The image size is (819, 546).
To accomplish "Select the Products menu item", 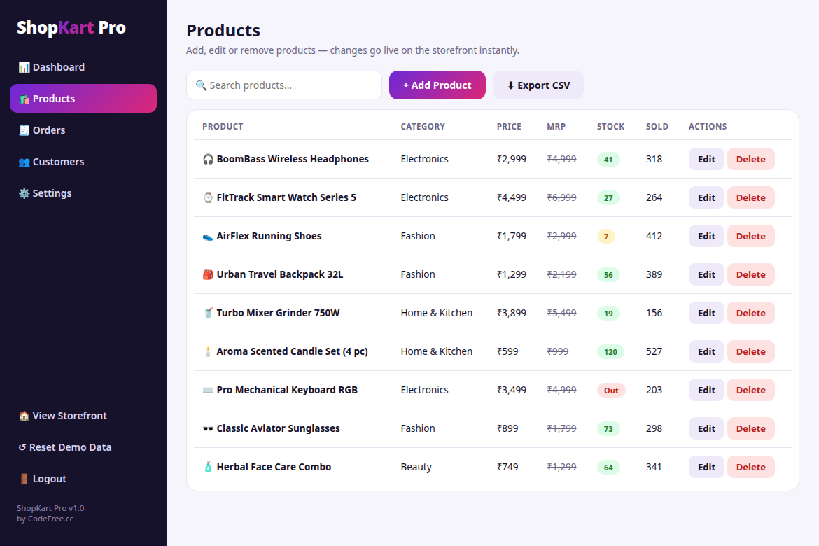I will coord(83,99).
